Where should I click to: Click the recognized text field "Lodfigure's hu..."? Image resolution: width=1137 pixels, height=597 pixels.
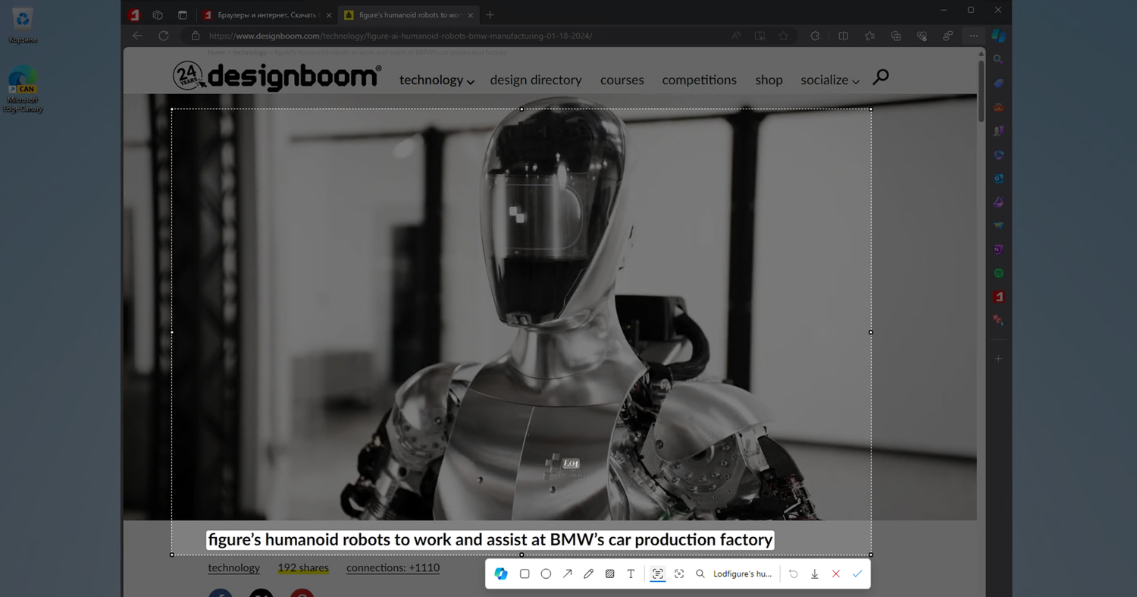click(x=742, y=574)
